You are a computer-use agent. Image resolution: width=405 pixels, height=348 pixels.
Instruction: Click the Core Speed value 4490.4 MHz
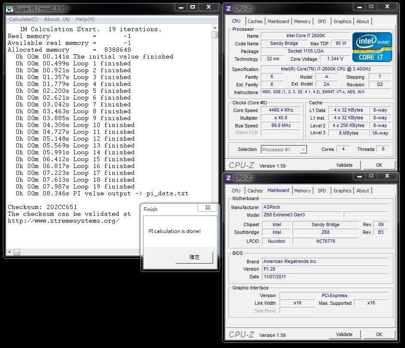coord(281,110)
